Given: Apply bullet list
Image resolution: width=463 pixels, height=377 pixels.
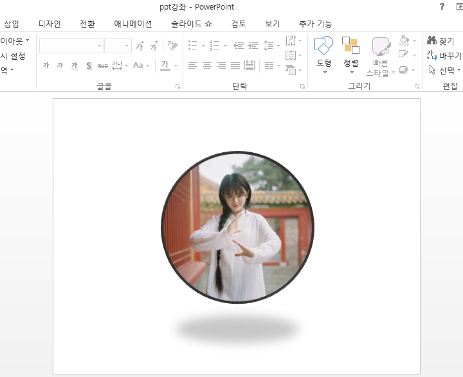Looking at the screenshot, I should coord(193,46).
